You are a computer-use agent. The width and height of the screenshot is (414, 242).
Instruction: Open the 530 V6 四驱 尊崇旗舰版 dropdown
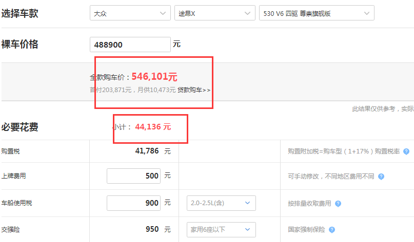click(317, 13)
